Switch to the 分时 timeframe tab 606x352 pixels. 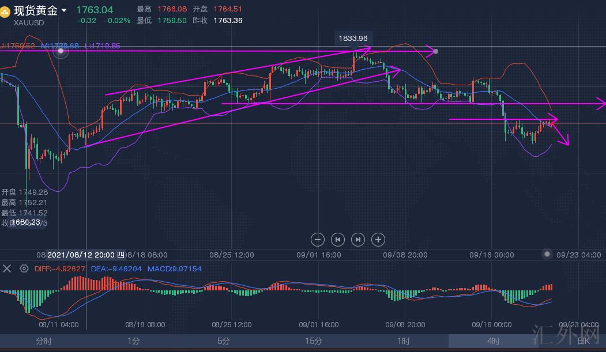[44, 341]
